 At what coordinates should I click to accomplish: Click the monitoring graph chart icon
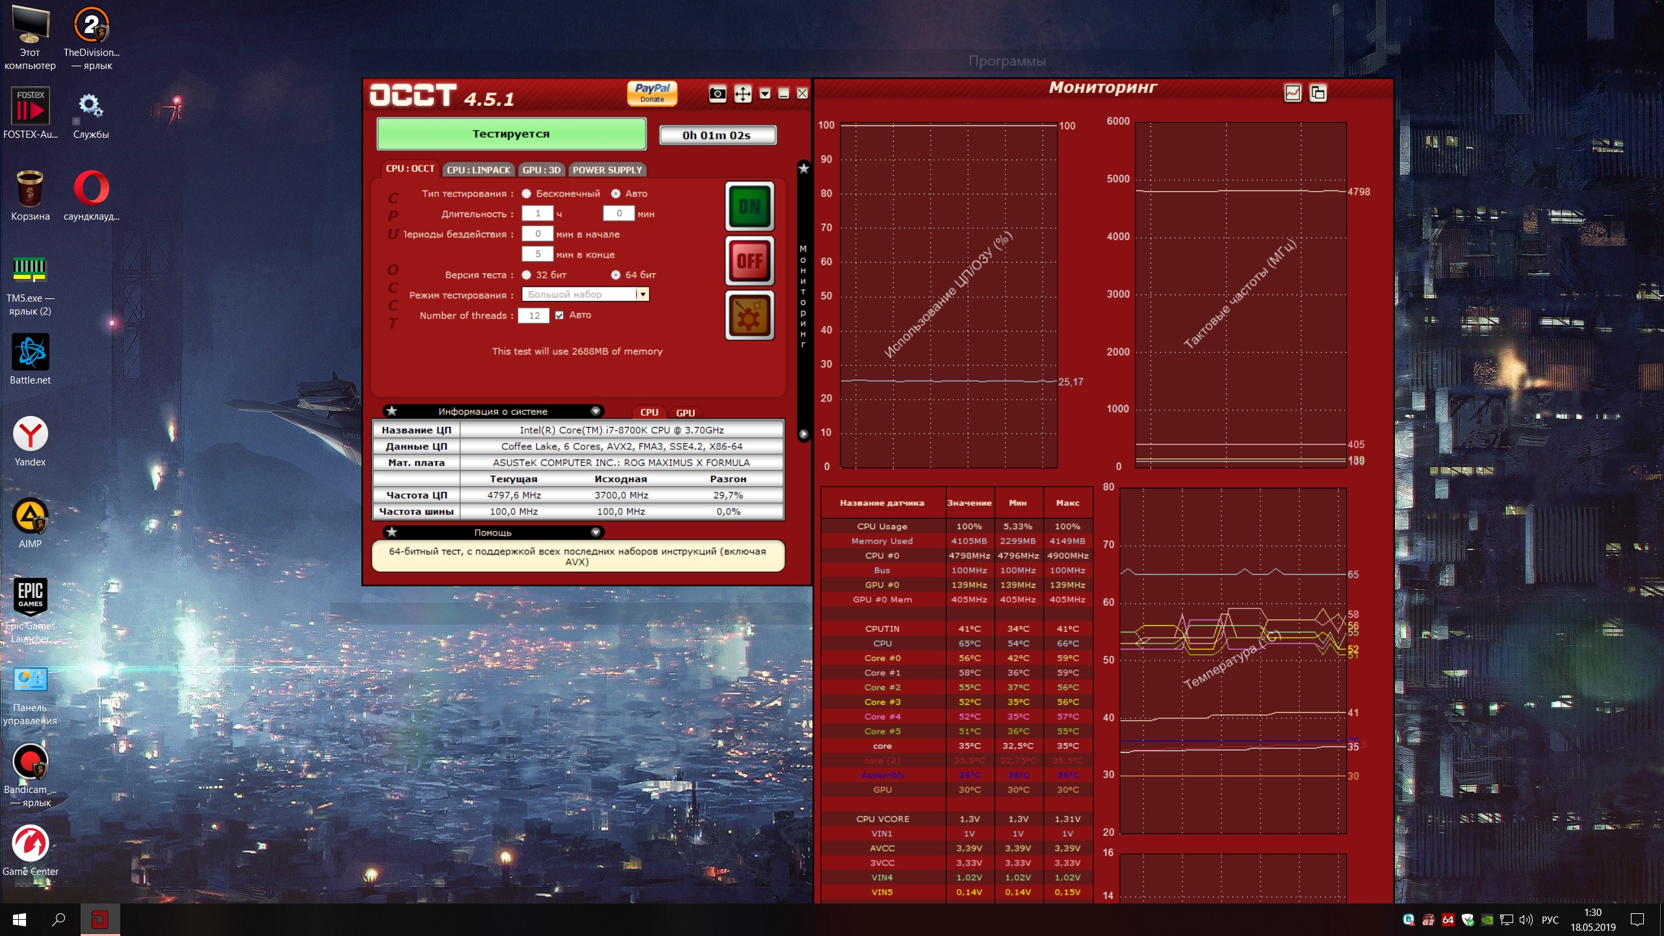point(1292,93)
